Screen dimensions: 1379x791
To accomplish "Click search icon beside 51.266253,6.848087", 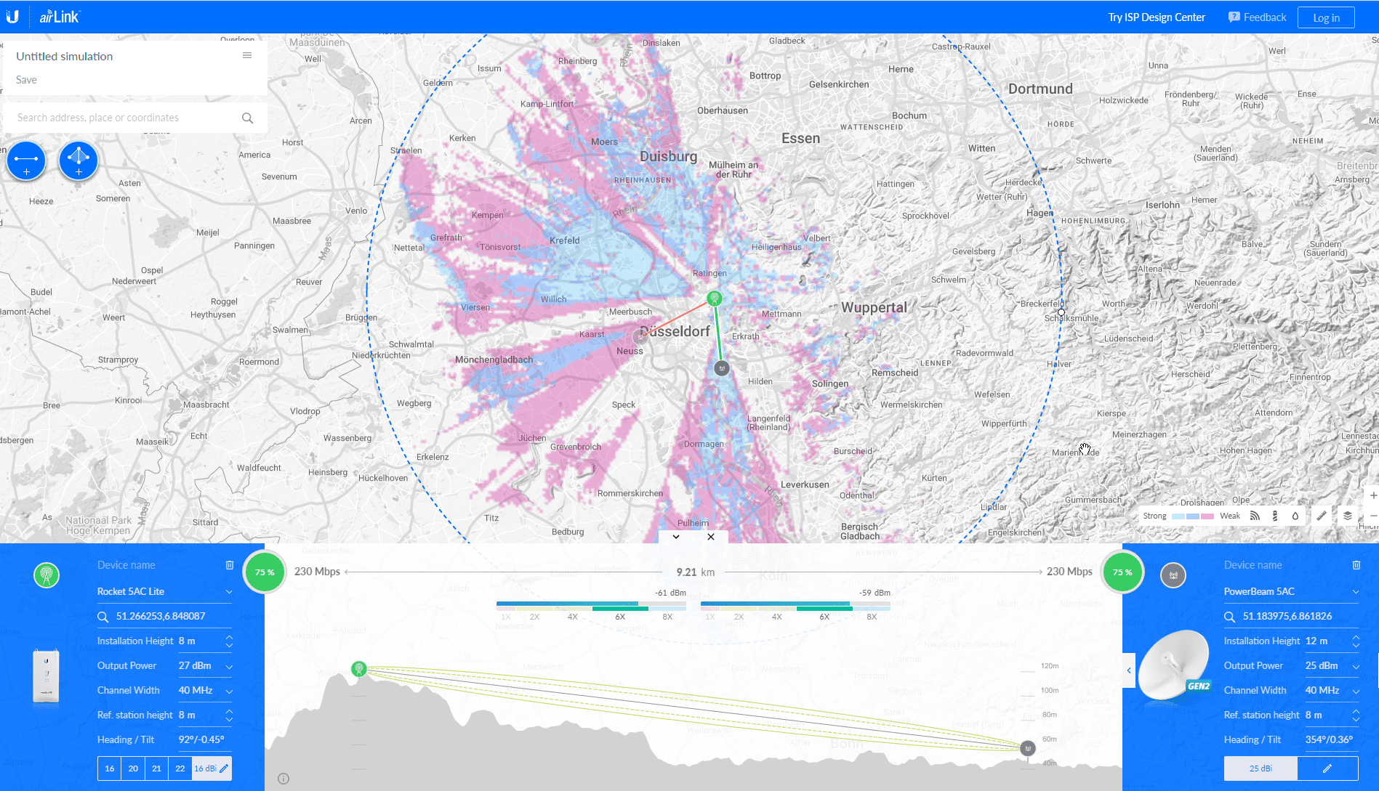I will coord(103,617).
